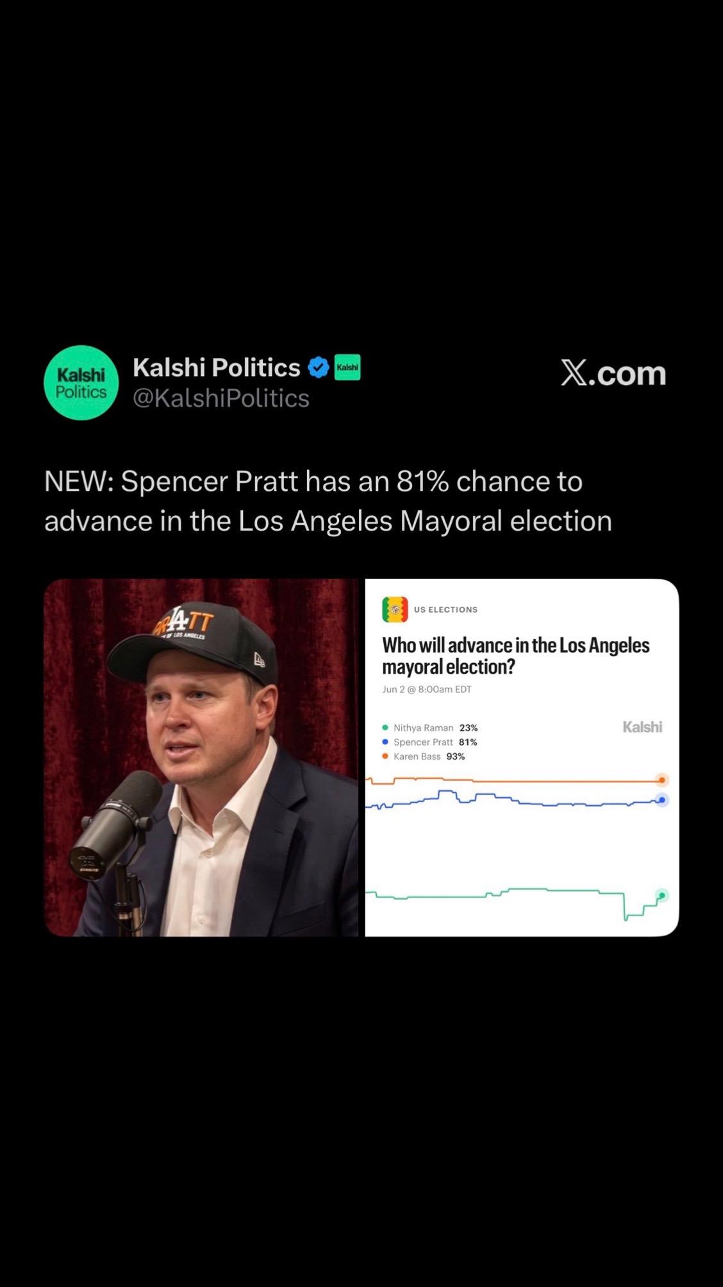The height and width of the screenshot is (1287, 723).
Task: Click the blue verified checkmark badge
Action: [x=318, y=368]
